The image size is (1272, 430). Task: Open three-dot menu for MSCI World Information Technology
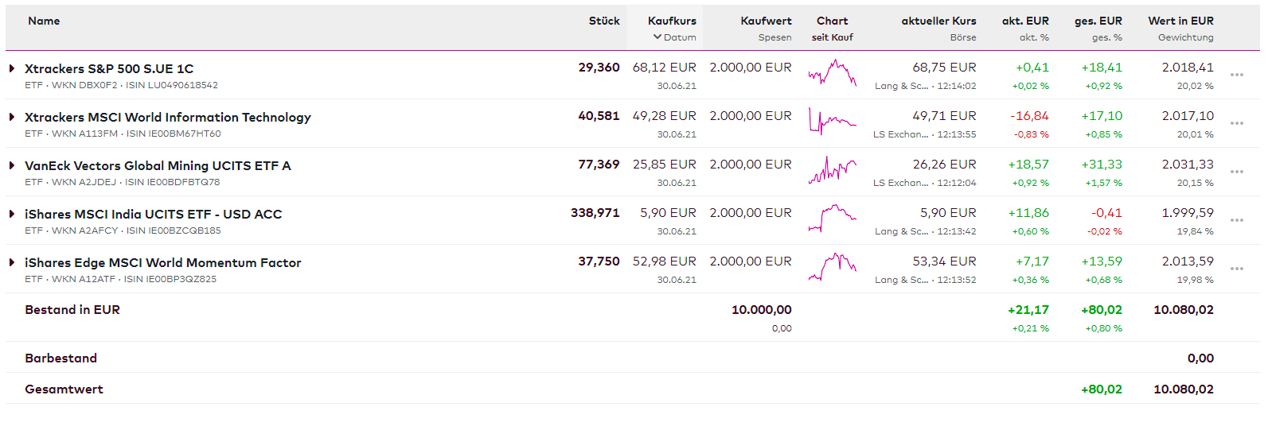[1236, 123]
